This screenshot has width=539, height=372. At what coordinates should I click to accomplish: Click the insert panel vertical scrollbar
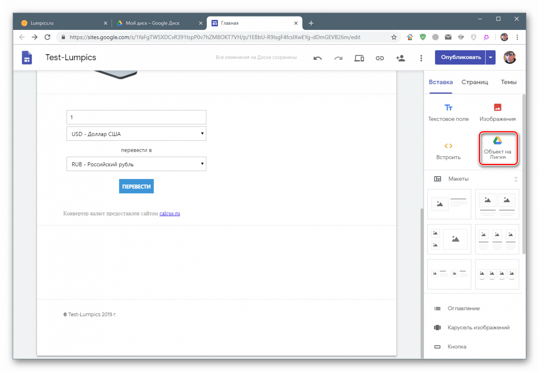[x=524, y=174]
